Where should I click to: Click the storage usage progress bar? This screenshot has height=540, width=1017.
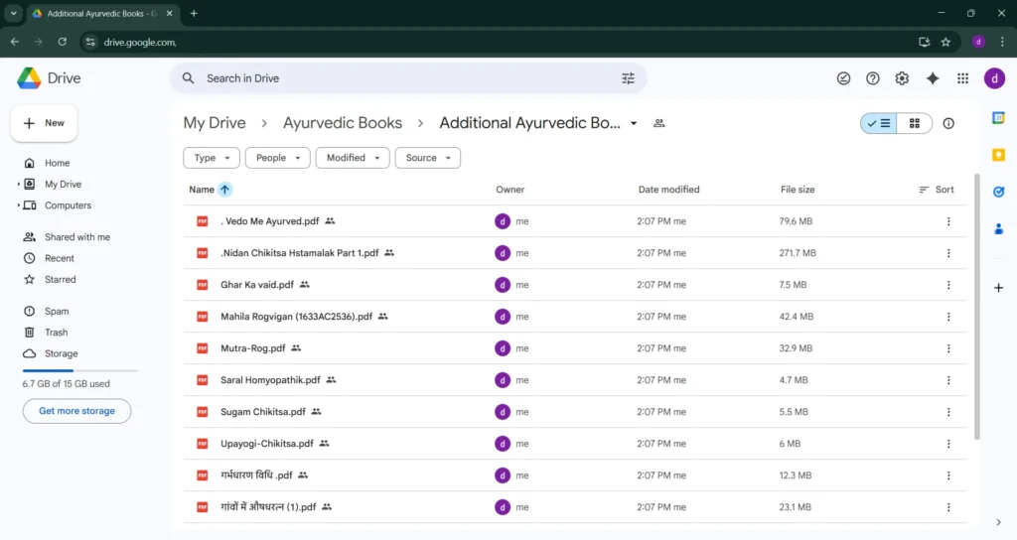[79, 370]
